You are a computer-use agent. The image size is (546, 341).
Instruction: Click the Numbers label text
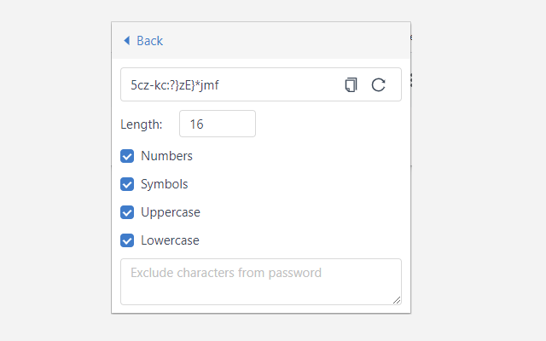pyautogui.click(x=166, y=156)
